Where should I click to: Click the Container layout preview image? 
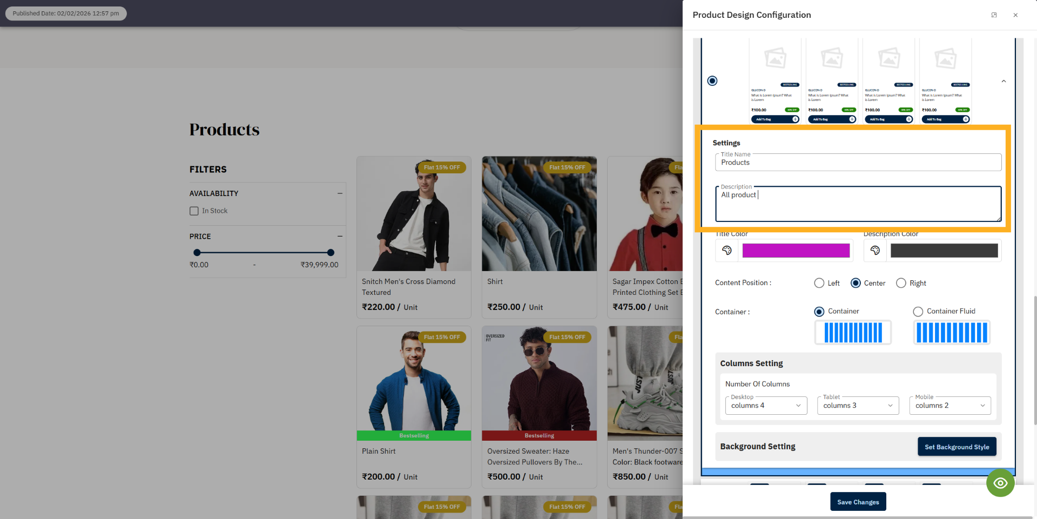coord(852,333)
